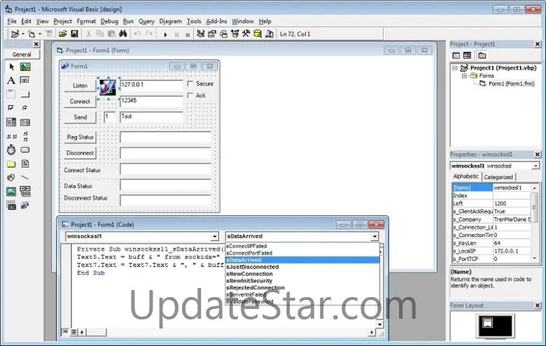The width and height of the screenshot is (546, 346).
Task: Click the General toolbox tab
Action: point(22,55)
